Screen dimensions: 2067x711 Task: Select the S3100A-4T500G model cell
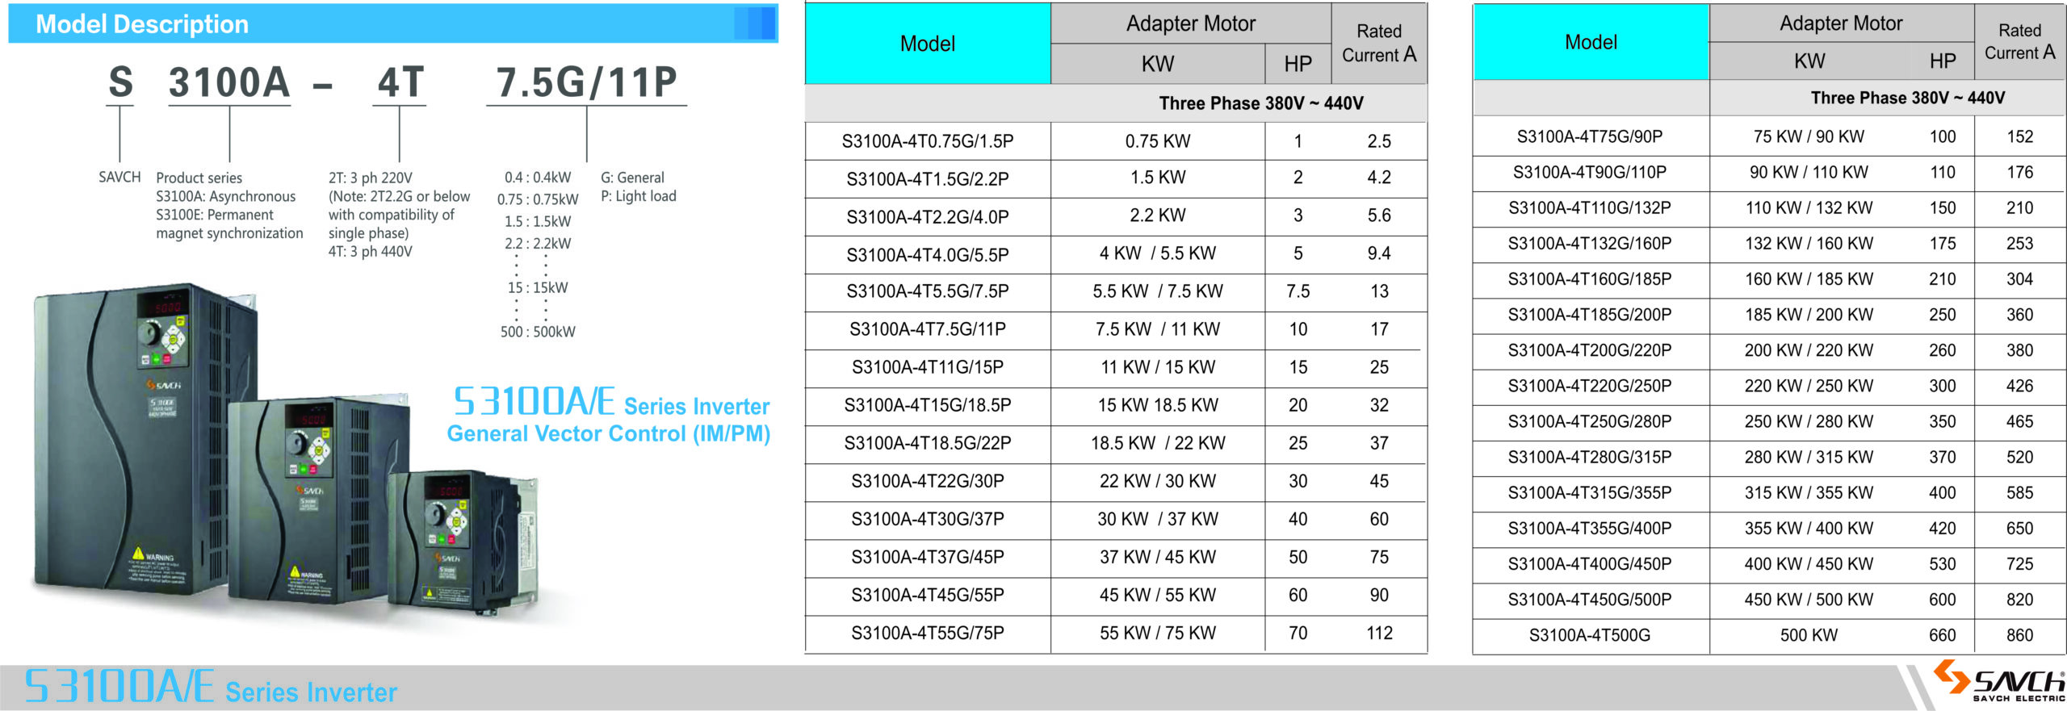click(x=1589, y=635)
